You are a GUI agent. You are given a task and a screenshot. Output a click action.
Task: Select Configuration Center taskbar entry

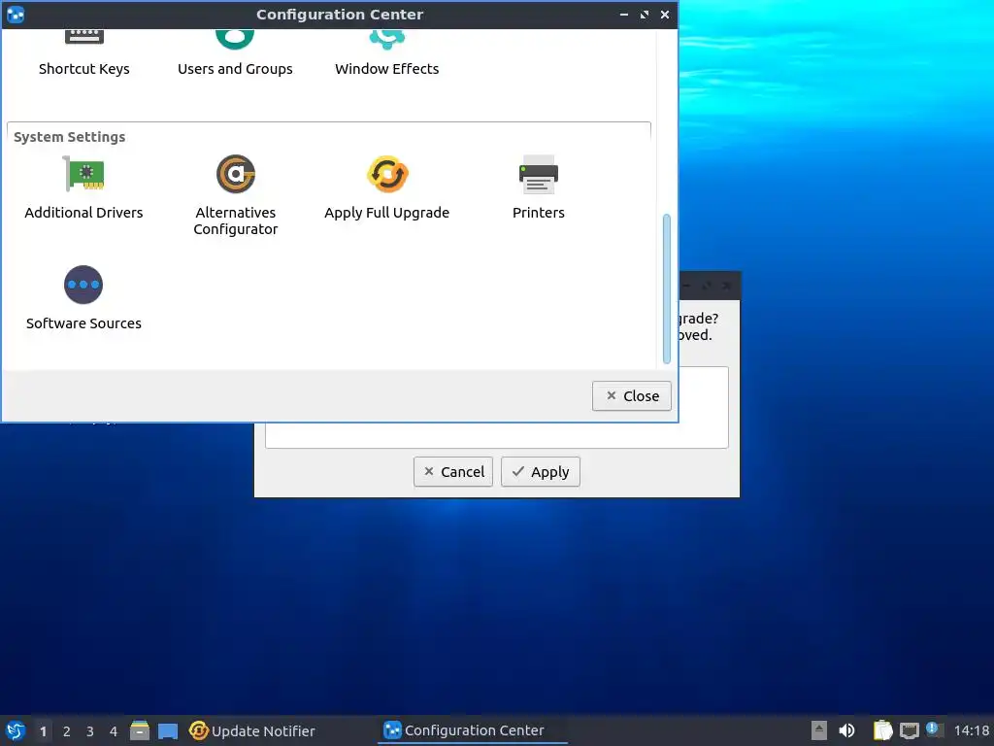tap(473, 730)
